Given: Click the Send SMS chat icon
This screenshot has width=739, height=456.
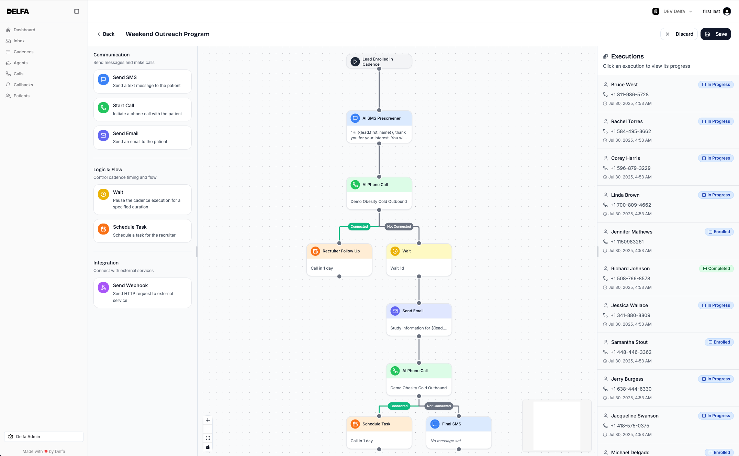Looking at the screenshot, I should pyautogui.click(x=103, y=79).
